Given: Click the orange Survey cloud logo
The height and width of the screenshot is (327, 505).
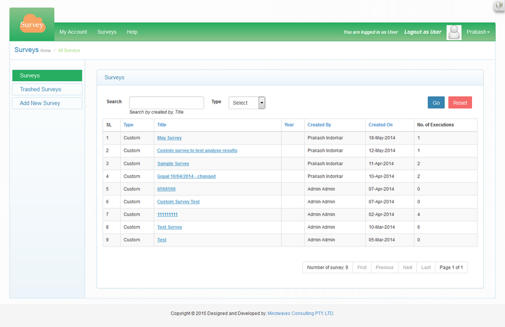Looking at the screenshot, I should 32,24.
